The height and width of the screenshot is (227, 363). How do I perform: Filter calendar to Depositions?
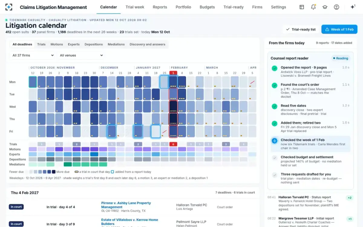[94, 44]
